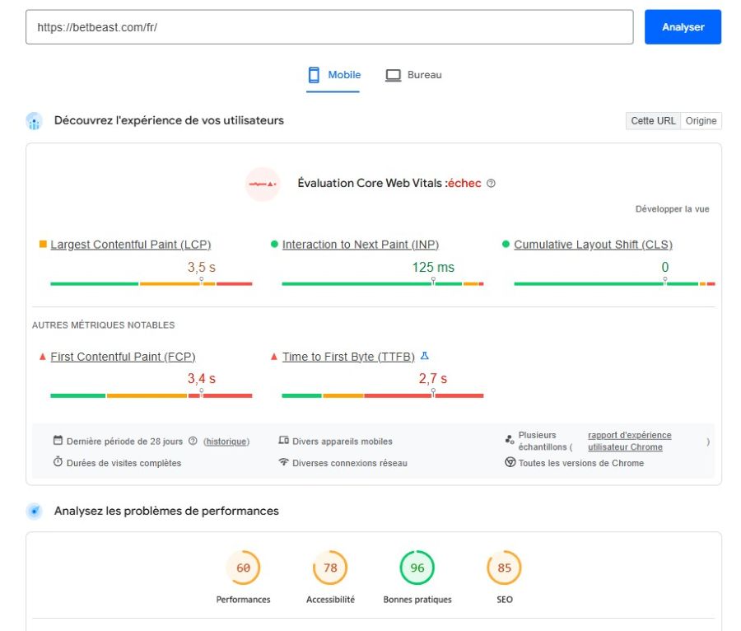Screen dimensions: 741x631
Task: Click the orange square LCP status icon
Action: pos(43,244)
